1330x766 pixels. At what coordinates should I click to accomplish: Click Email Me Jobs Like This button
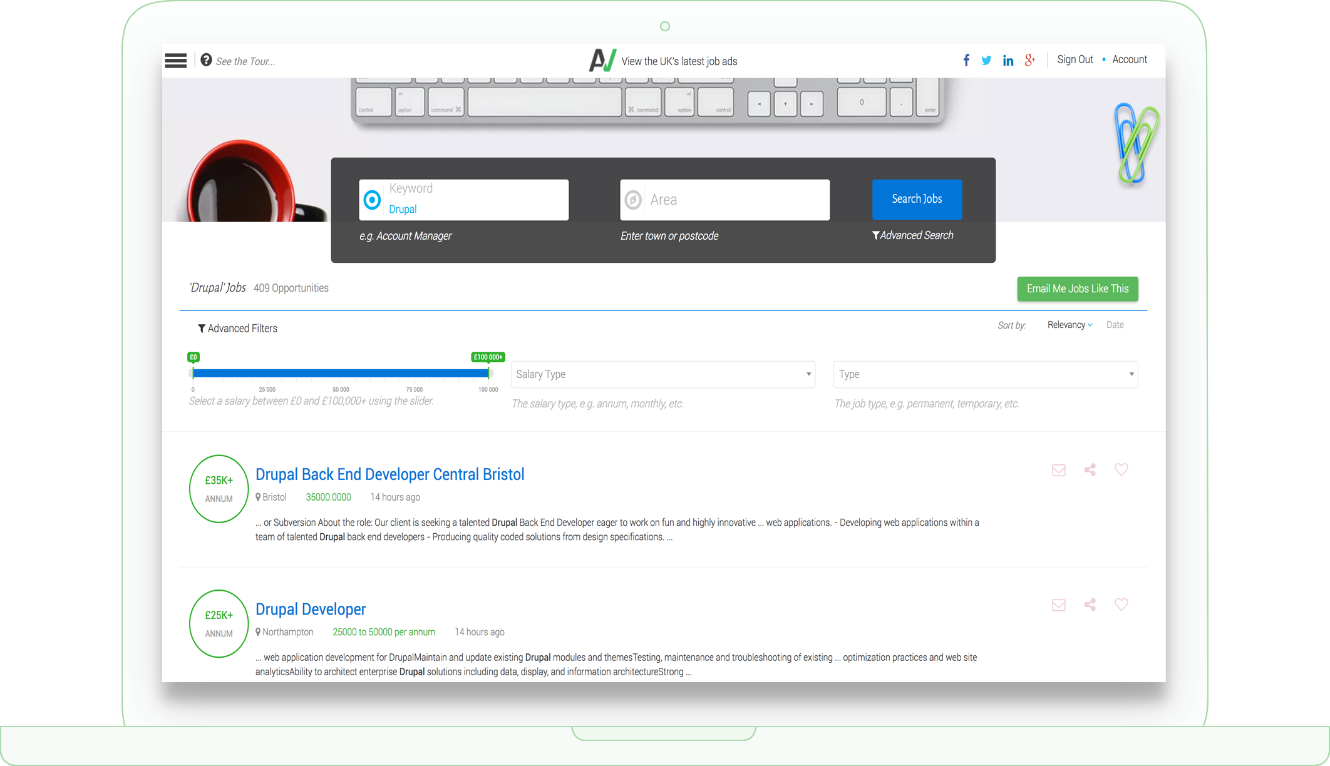pyautogui.click(x=1078, y=289)
